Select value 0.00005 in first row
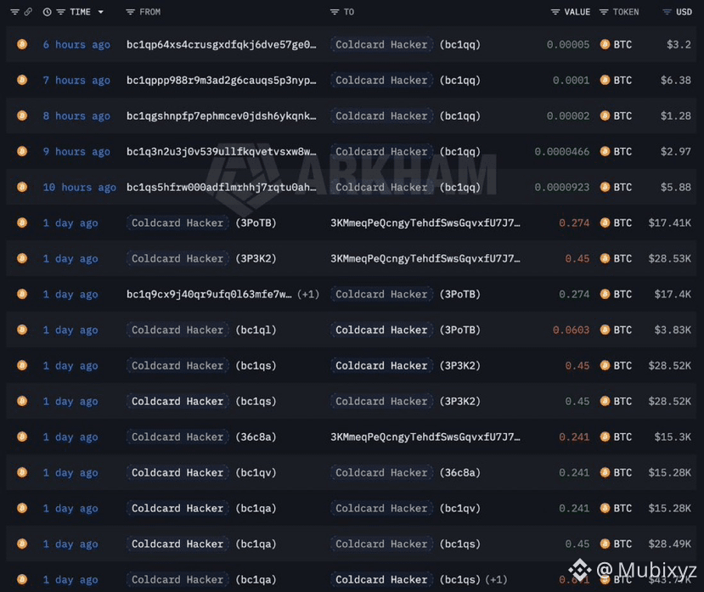 (x=568, y=44)
